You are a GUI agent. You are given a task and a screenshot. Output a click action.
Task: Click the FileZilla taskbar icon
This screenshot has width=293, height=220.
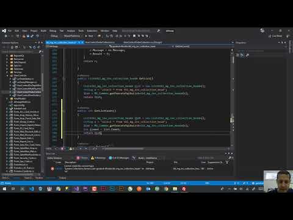184,189
